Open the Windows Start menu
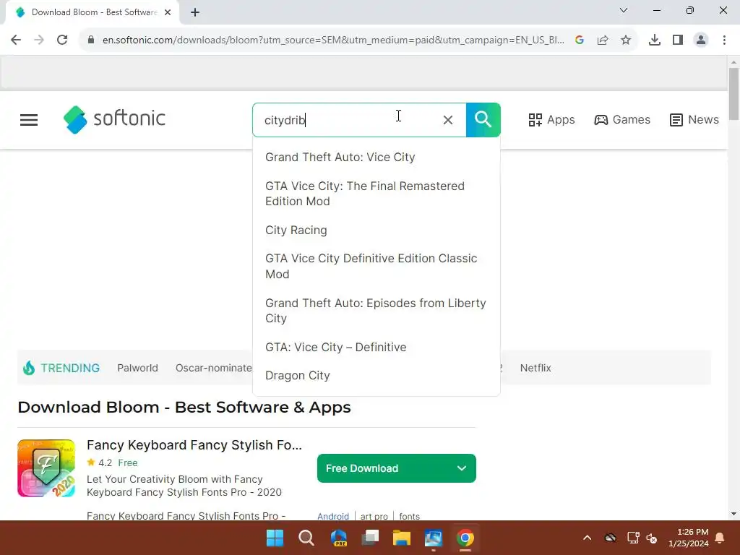 (275, 538)
